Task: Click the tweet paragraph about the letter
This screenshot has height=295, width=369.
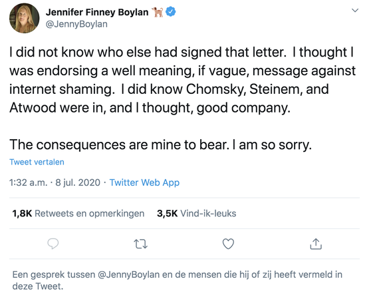Action: tap(182, 80)
